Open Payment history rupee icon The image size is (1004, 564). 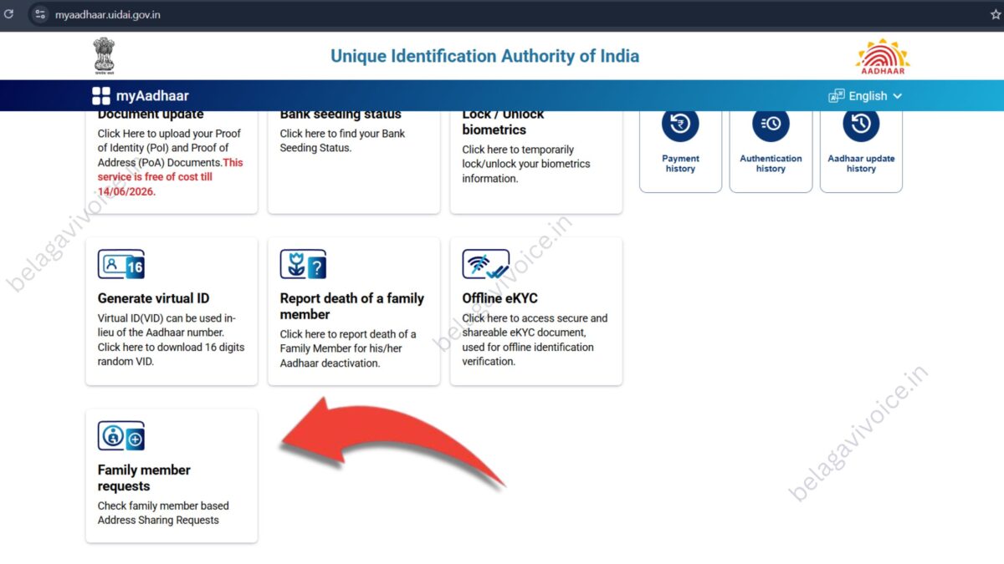click(x=680, y=125)
